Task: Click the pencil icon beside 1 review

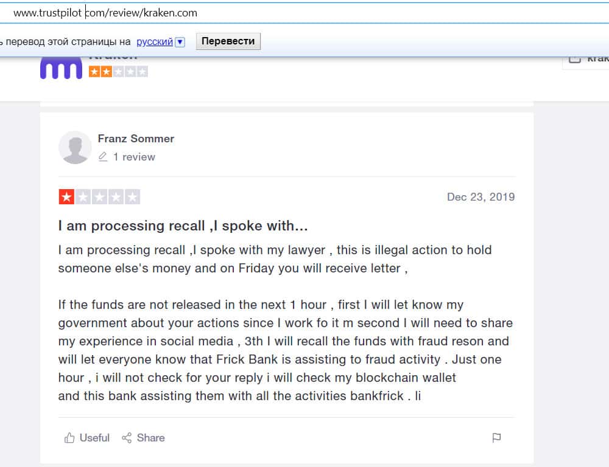Action: tap(103, 157)
